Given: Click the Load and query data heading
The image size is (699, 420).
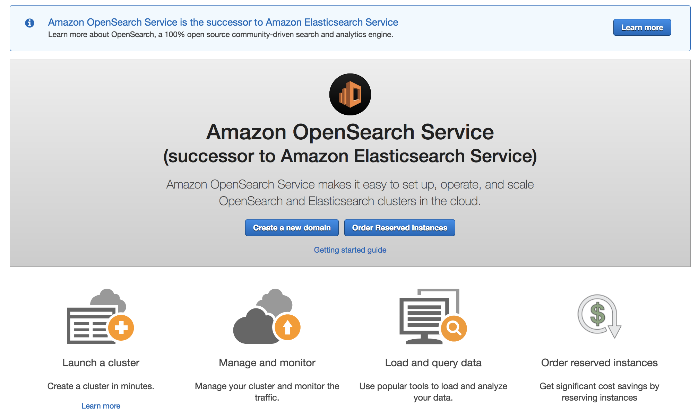Looking at the screenshot, I should pyautogui.click(x=433, y=362).
